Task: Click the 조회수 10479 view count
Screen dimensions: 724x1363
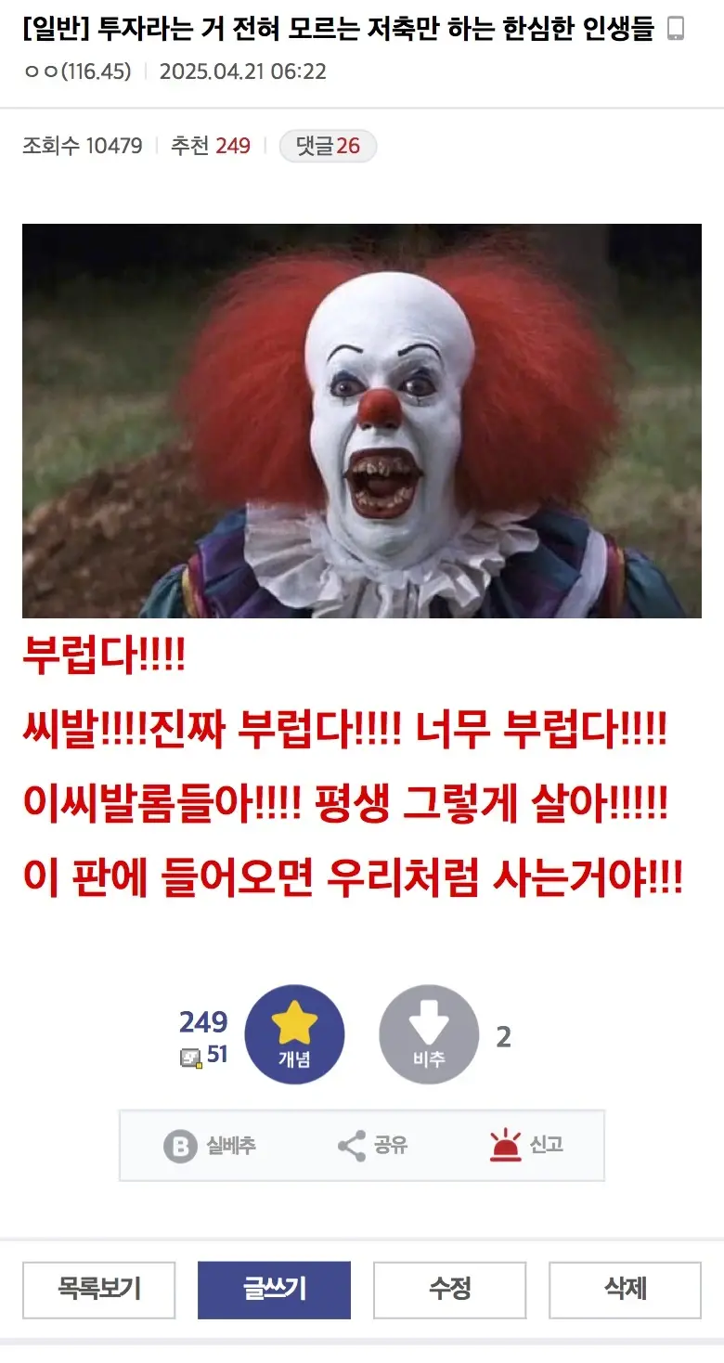Action: coord(83,146)
